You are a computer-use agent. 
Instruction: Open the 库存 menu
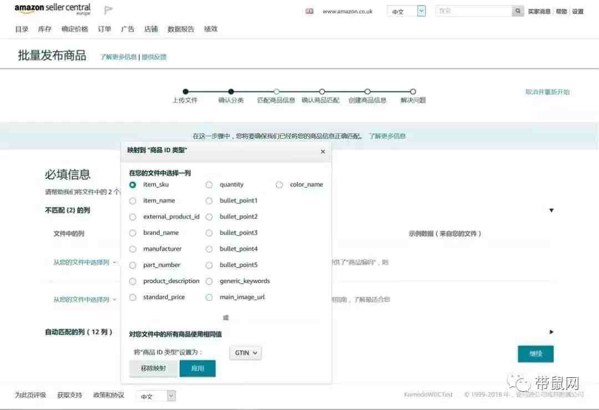(x=45, y=29)
